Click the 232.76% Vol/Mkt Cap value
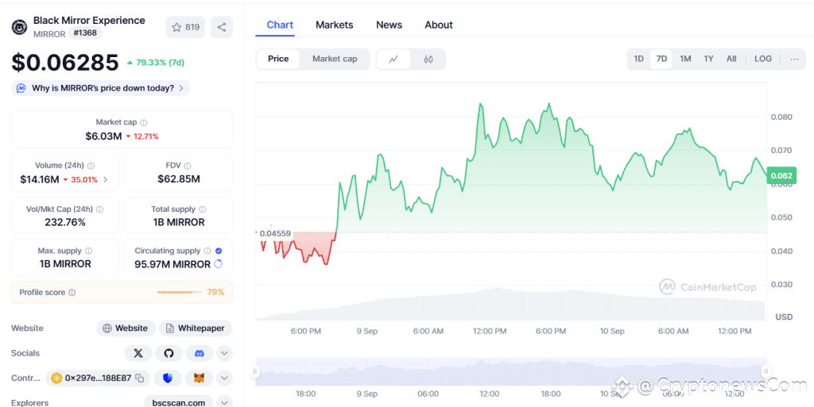814x407 pixels. [x=65, y=223]
